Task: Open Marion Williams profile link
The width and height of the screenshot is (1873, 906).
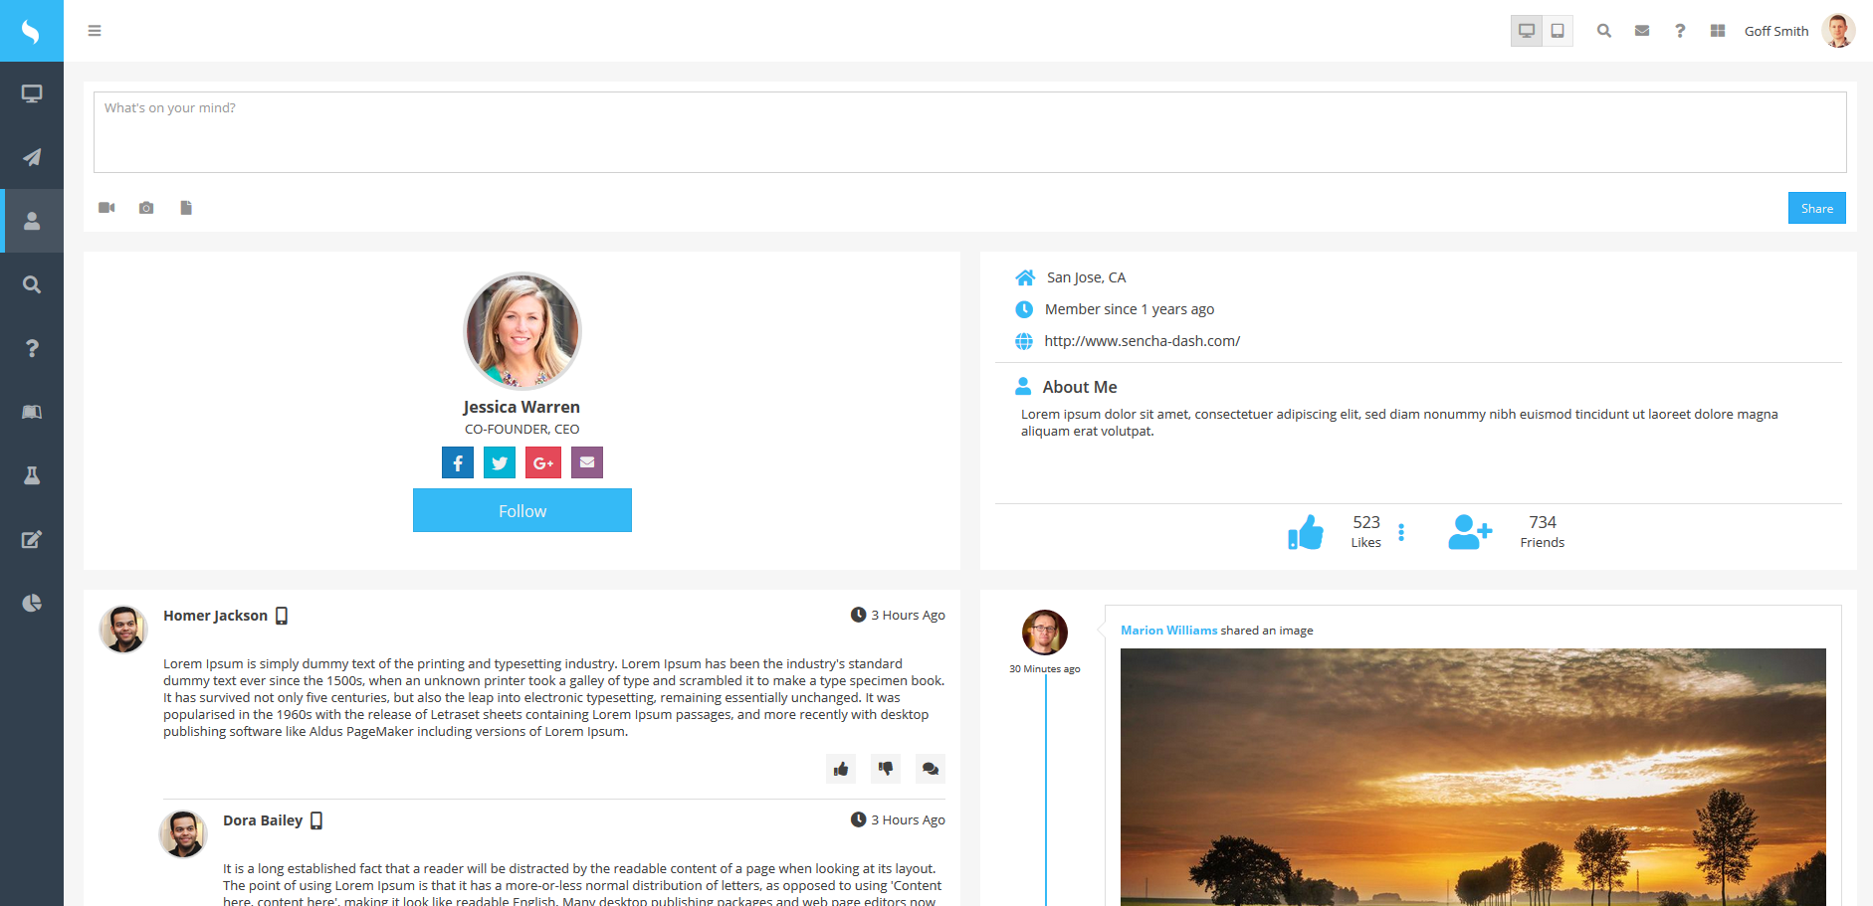Action: 1168,631
